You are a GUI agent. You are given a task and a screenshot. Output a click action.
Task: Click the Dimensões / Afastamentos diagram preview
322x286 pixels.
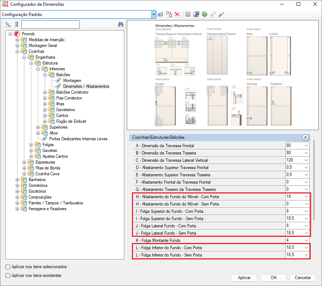[x=223, y=75]
